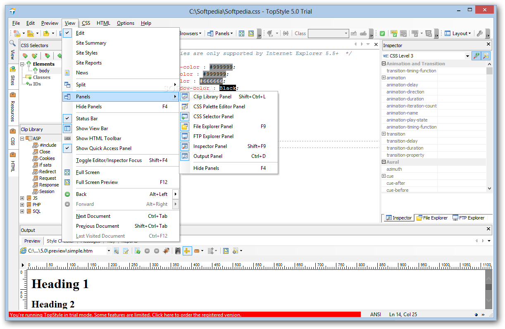Choose Full Screen Preview in View menu

point(121,182)
